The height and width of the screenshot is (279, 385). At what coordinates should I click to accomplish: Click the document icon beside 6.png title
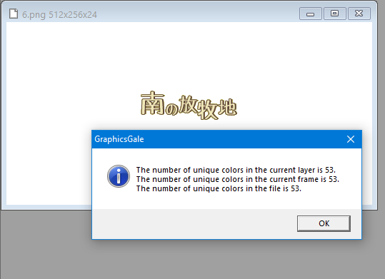(14, 14)
